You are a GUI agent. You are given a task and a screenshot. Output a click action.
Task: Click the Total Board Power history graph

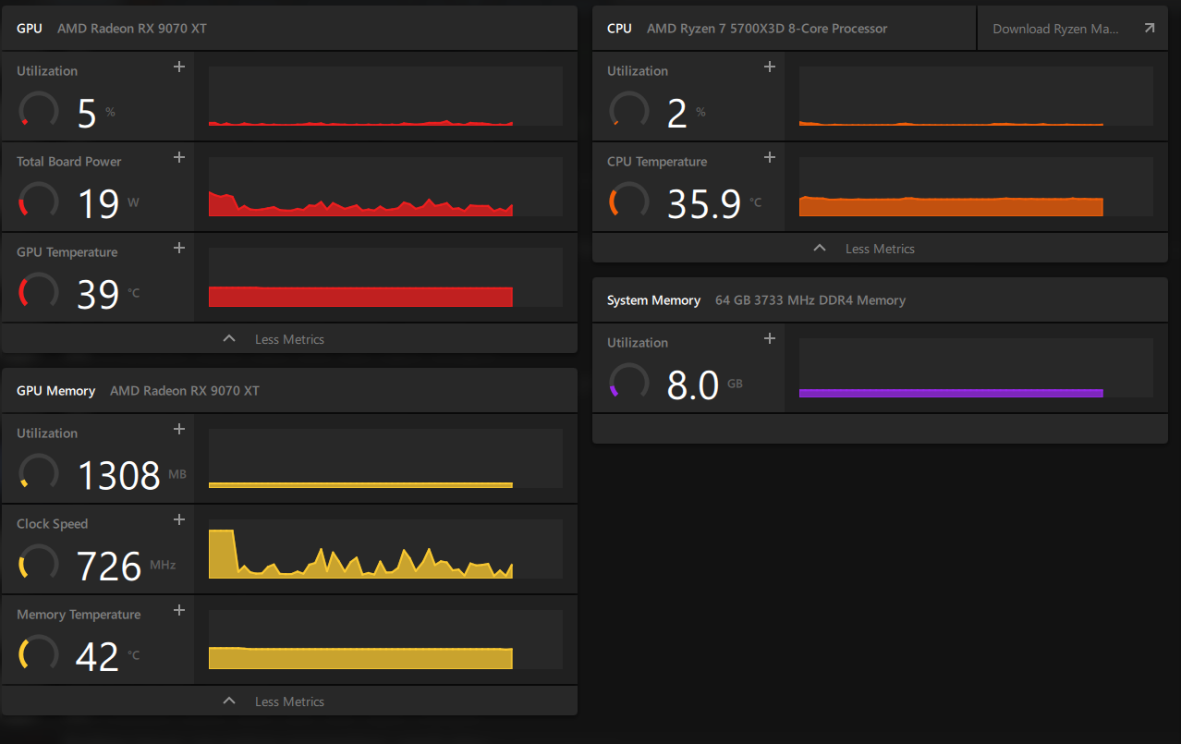point(385,187)
